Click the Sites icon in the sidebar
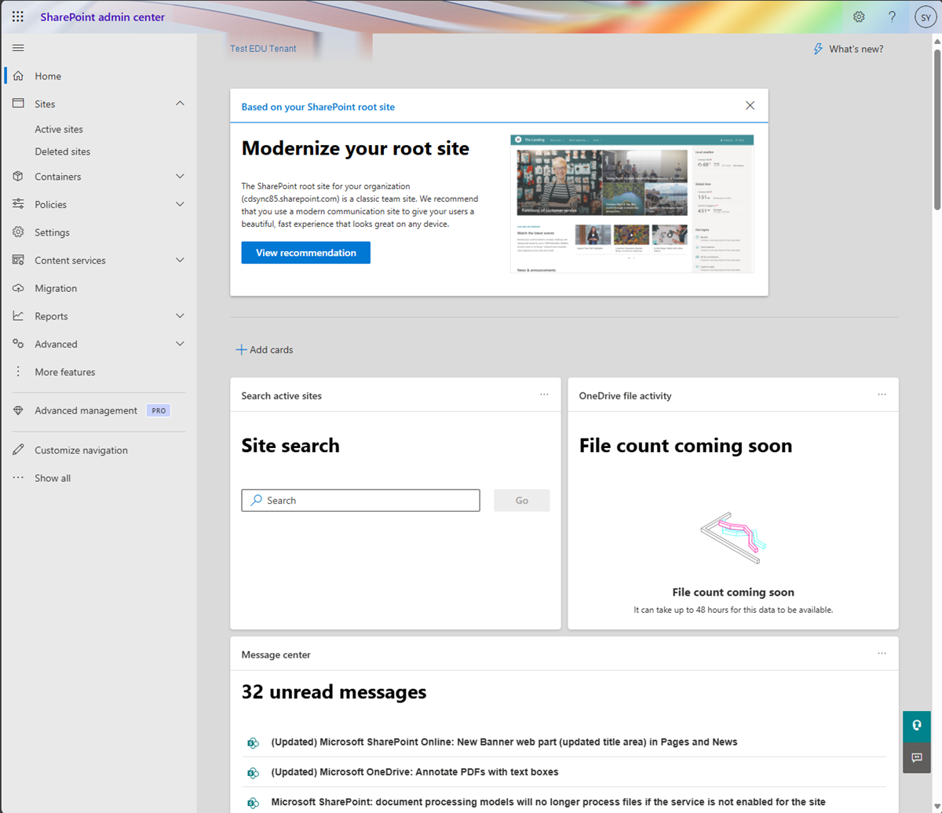Screen dimensions: 942x813 (18, 104)
